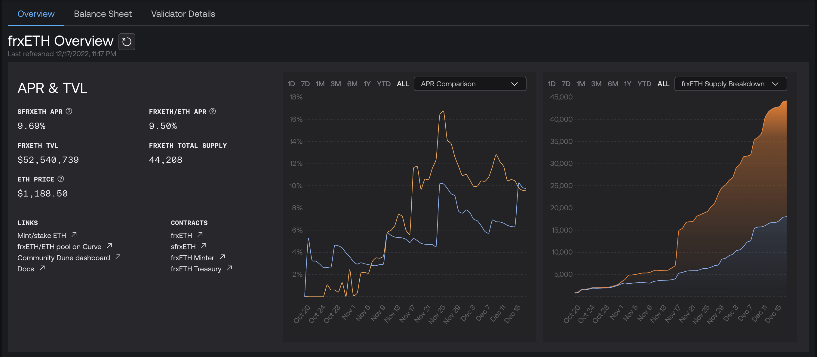
Task: Select 6M range on APR chart
Action: (352, 84)
